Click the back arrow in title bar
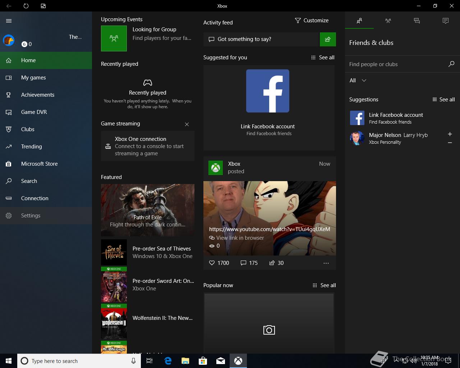This screenshot has height=368, width=460. pos(9,6)
